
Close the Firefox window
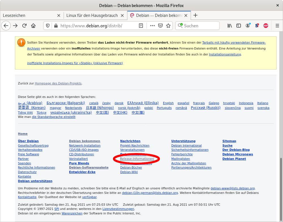click(278, 5)
